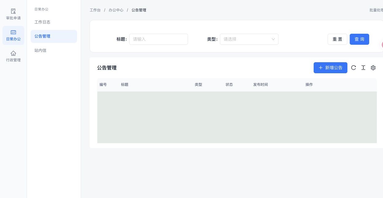Open table column settings gear
The image size is (383, 198).
pos(373,68)
